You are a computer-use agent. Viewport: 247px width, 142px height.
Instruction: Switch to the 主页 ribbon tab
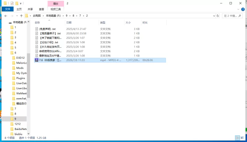[x=19, y=9]
